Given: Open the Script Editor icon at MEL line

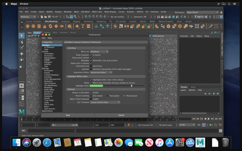Looking at the screenshot, I should (221, 131).
